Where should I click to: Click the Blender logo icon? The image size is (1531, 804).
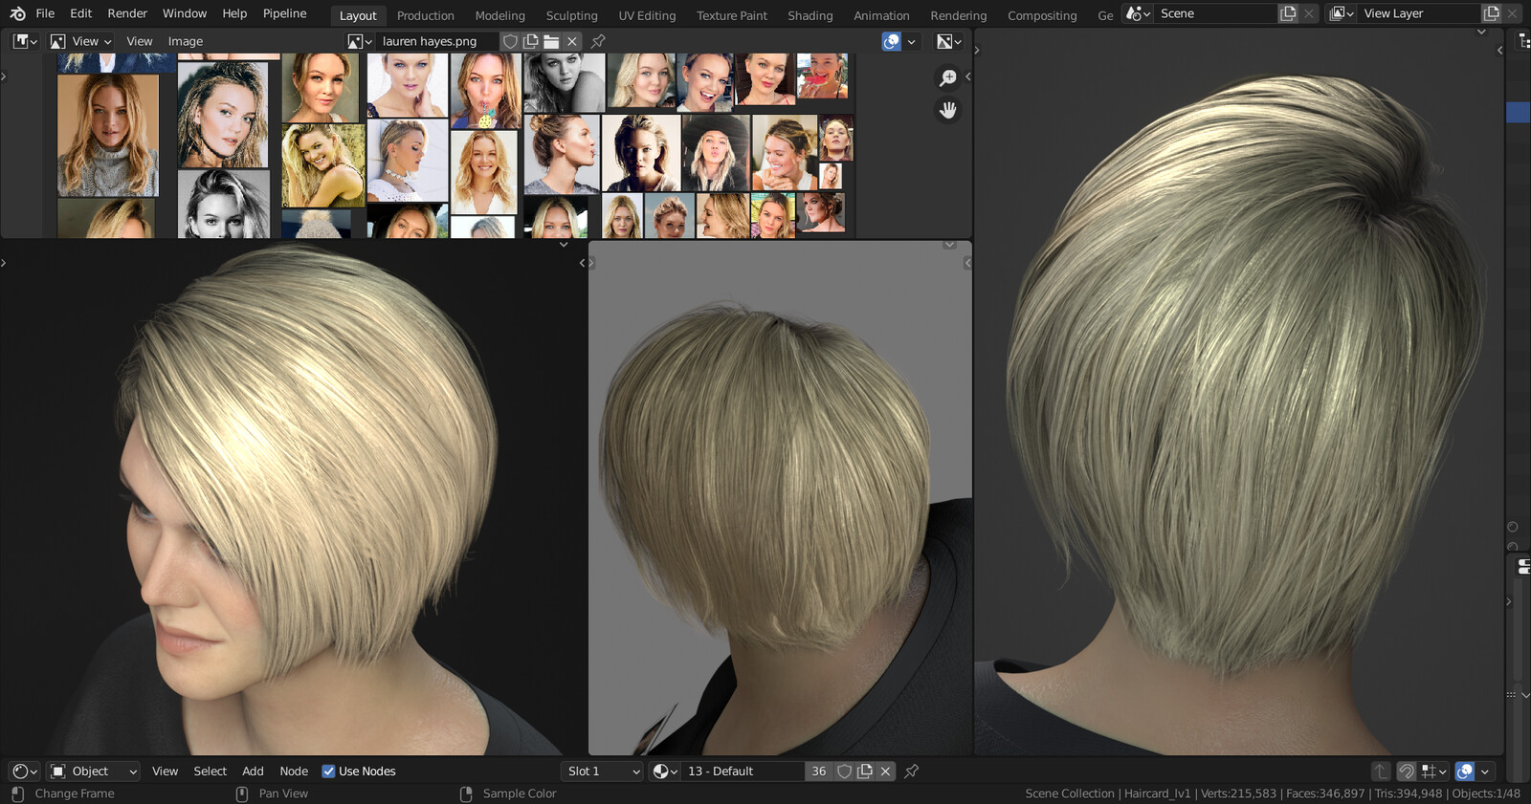click(17, 13)
